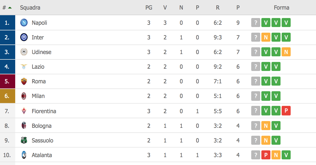Click the Milan team logo
Screen dimensions: 316x165
(x=24, y=96)
